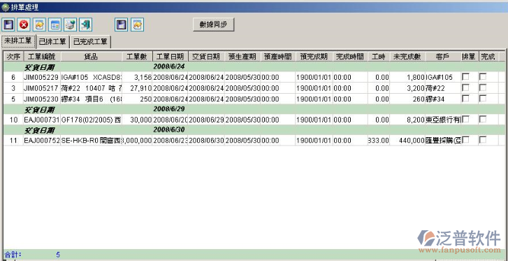Screen dimensions: 508x261
Task: Switch to the 已排工單 tab
Action: [x=53, y=41]
